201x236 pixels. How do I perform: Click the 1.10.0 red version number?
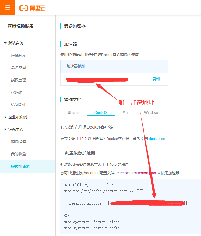(x=82, y=139)
